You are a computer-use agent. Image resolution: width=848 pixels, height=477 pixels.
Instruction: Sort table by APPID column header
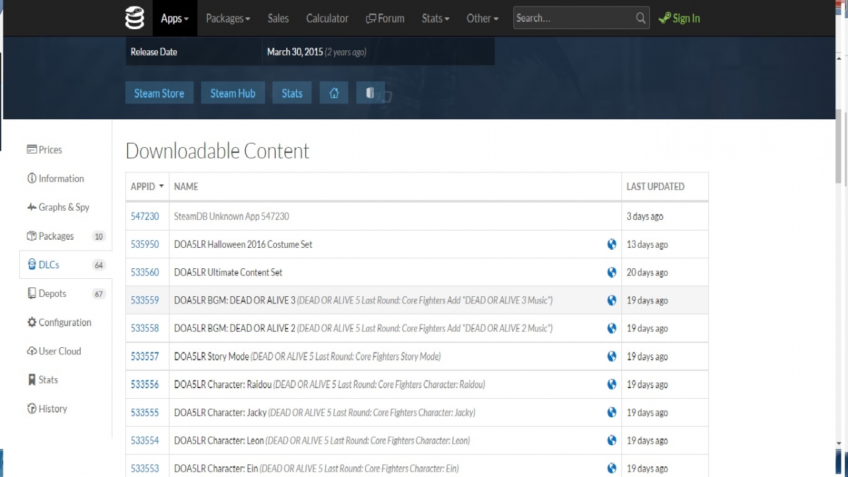(x=147, y=187)
